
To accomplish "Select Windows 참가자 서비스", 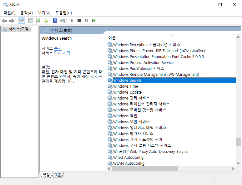I will point(133,134).
